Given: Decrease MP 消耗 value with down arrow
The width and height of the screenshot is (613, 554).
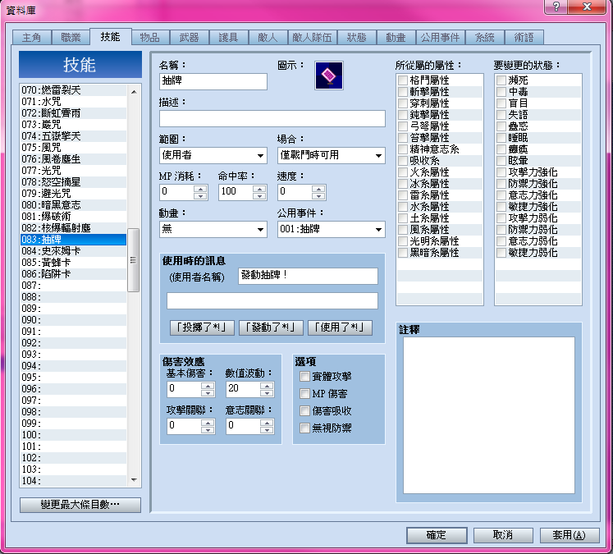Looking at the screenshot, I should 200,196.
